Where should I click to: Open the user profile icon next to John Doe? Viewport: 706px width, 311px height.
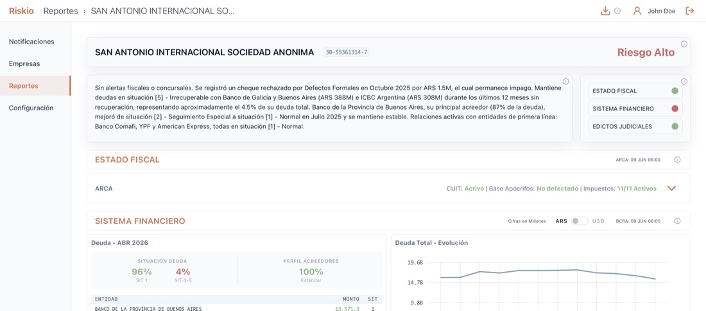click(x=637, y=11)
